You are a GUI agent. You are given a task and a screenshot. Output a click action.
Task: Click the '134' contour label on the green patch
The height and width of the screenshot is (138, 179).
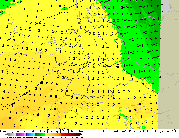click(x=65, y=11)
